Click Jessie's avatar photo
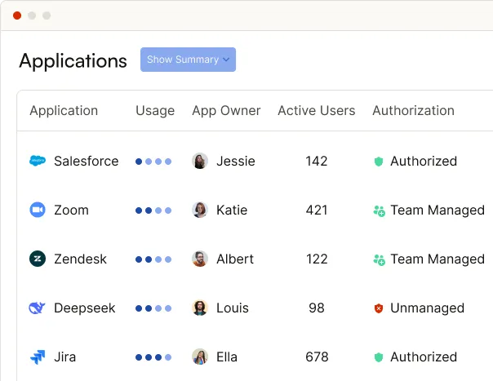Image resolution: width=493 pixels, height=381 pixels. (x=200, y=161)
